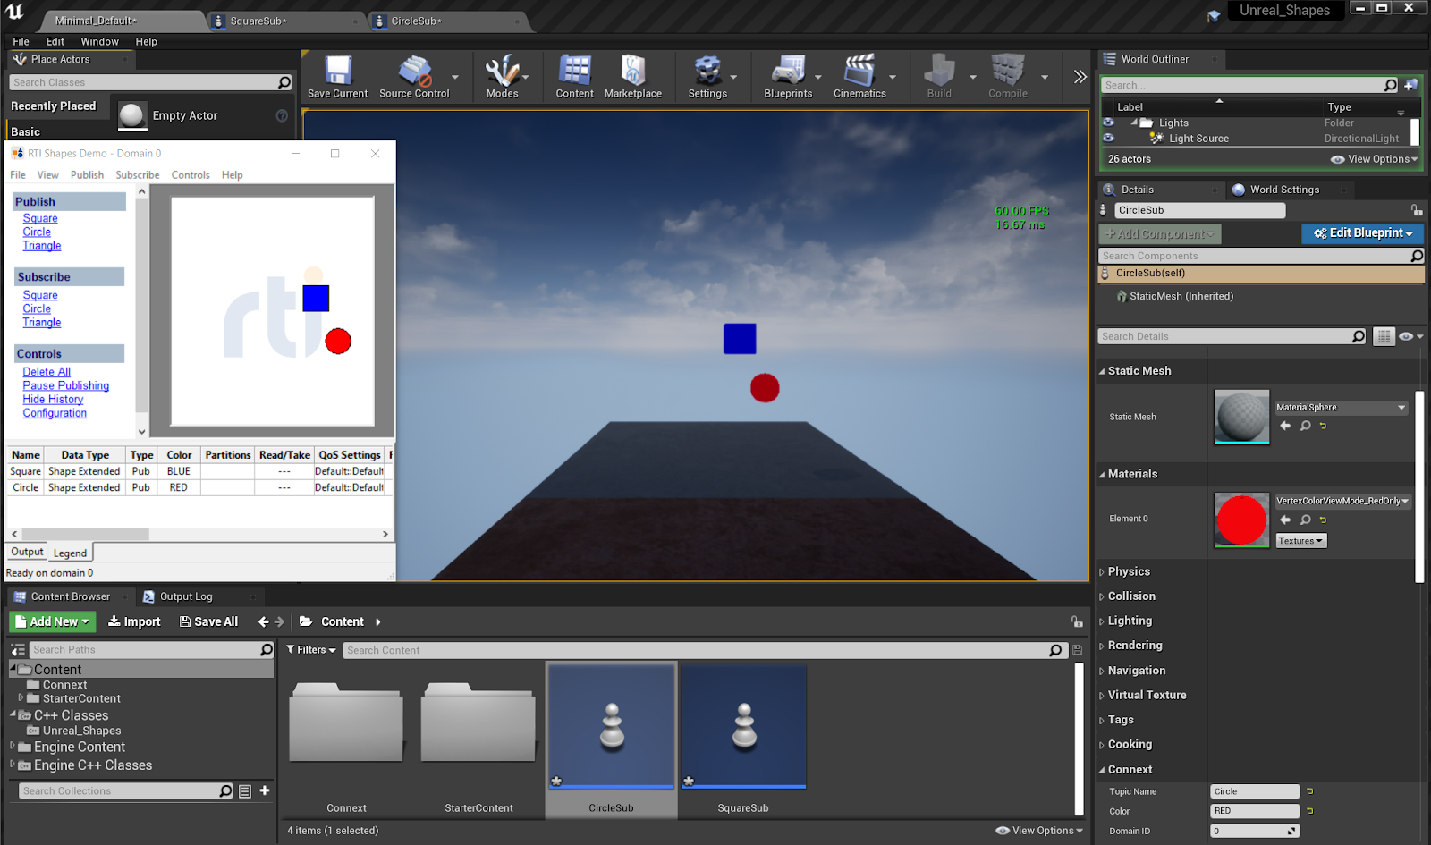1431x845 pixels.
Task: Open the MaterialSphere static mesh dropdown
Action: coord(1342,407)
